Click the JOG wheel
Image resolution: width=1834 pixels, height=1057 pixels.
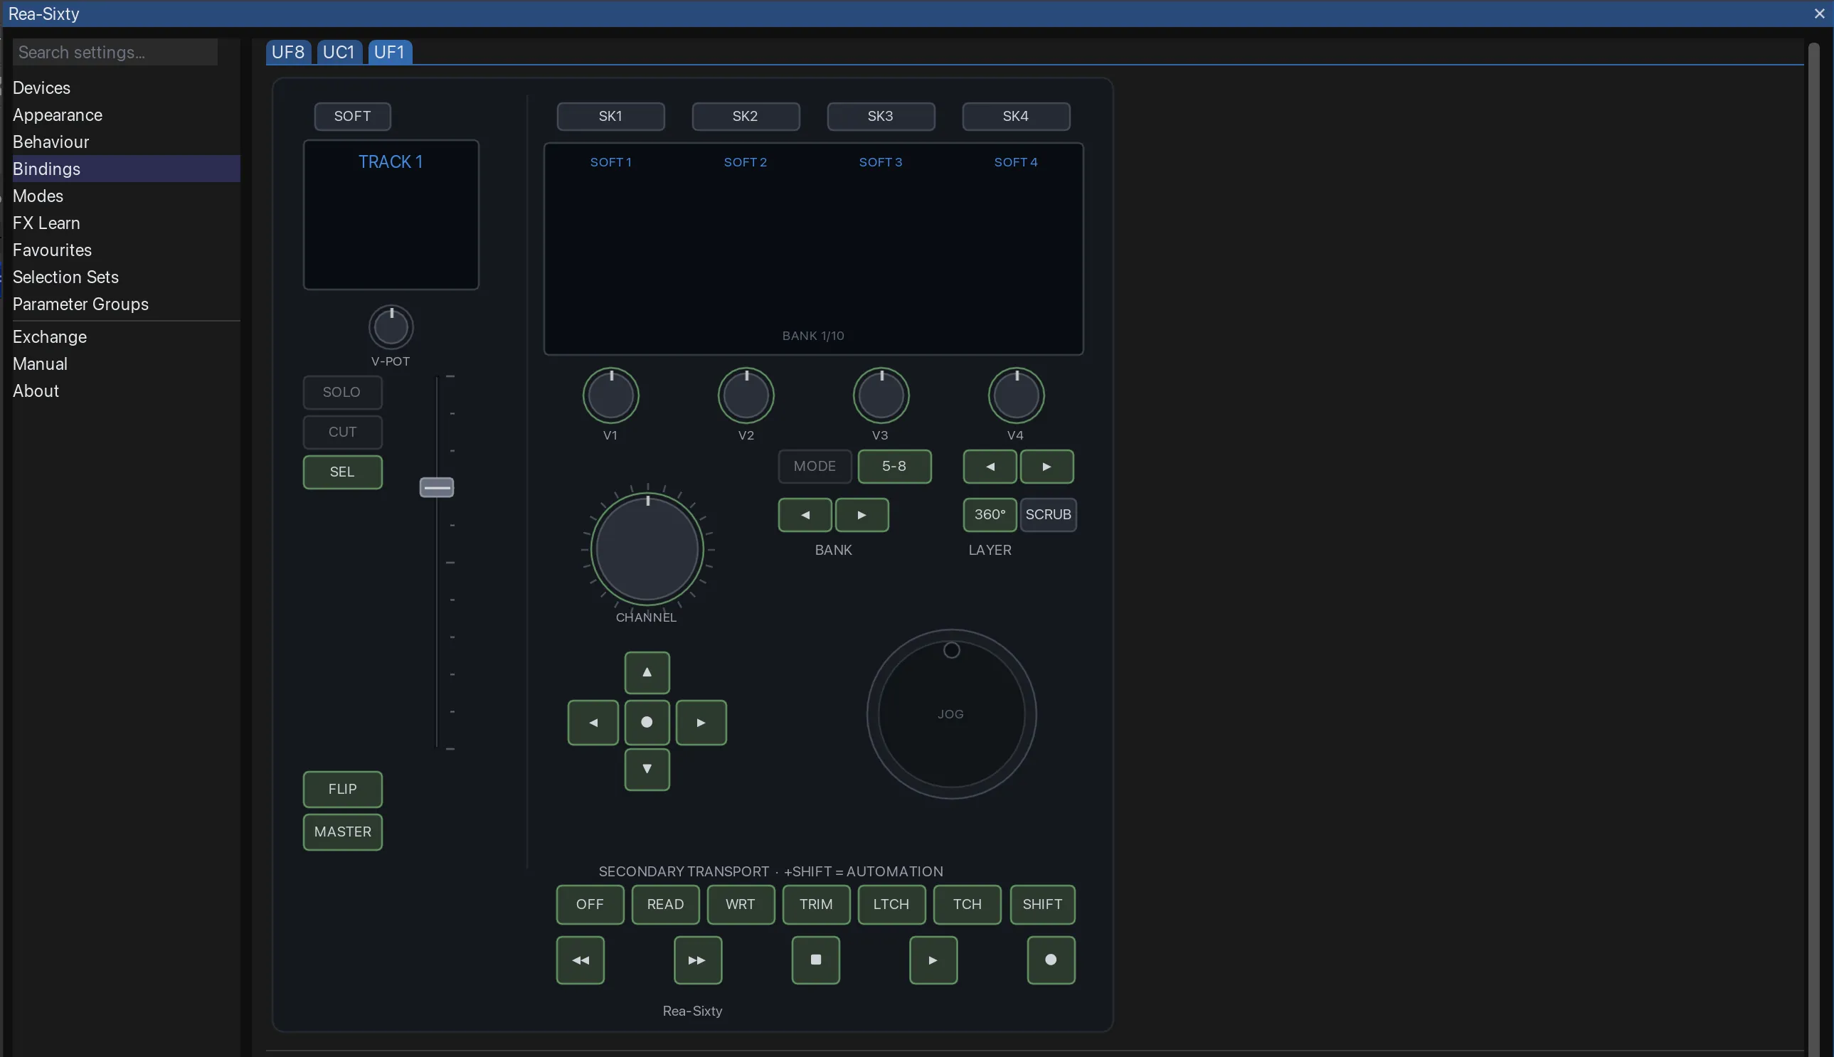click(951, 714)
